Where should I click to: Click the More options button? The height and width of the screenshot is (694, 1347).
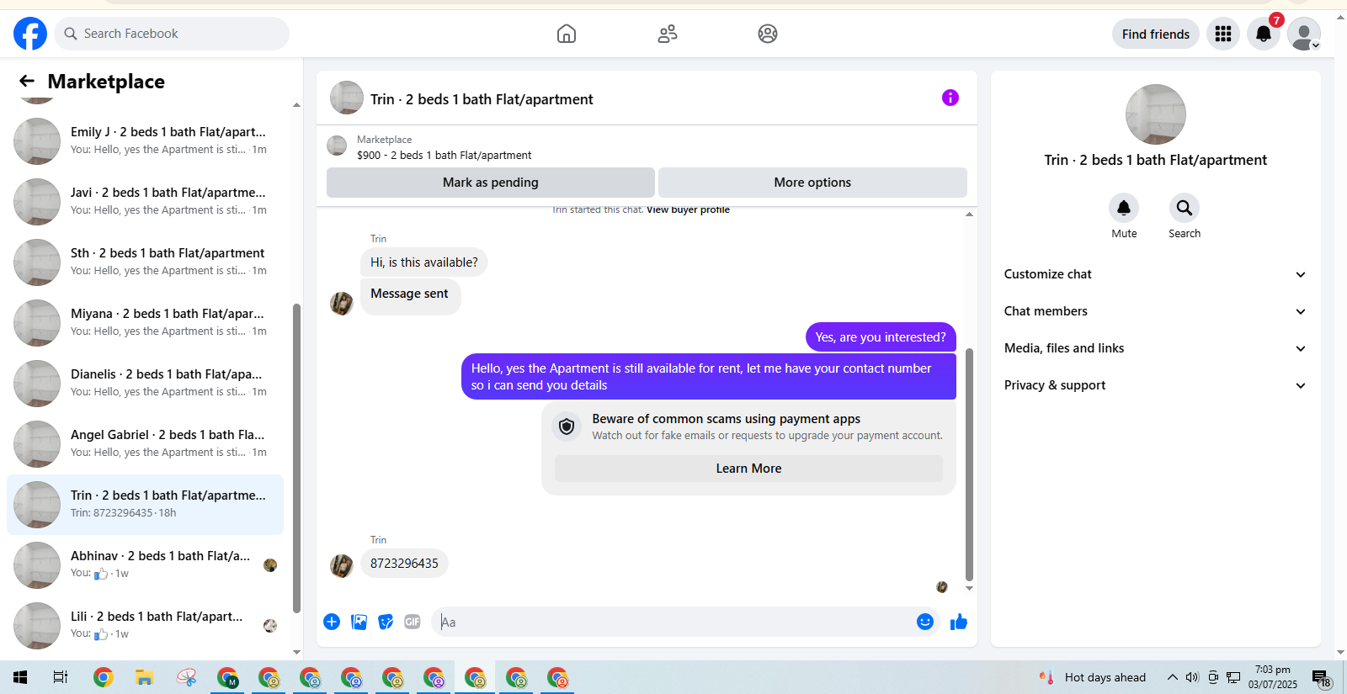click(x=812, y=183)
